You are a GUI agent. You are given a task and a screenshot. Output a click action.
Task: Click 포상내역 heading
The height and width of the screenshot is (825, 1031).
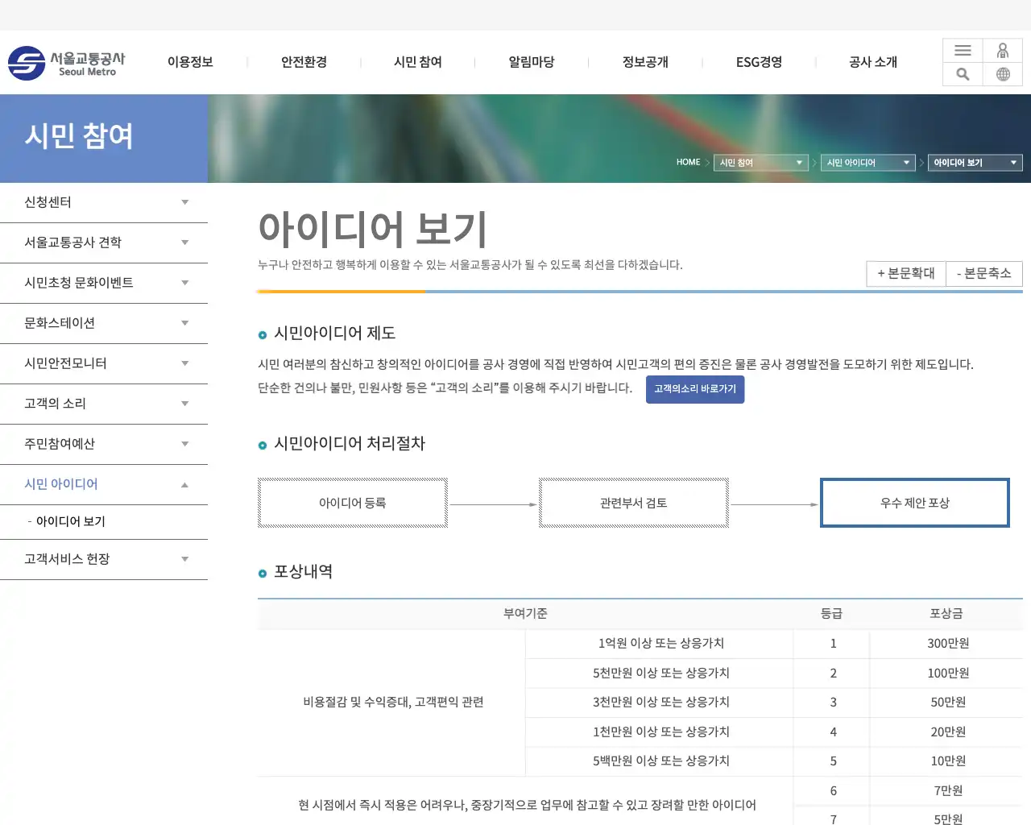[x=304, y=572]
